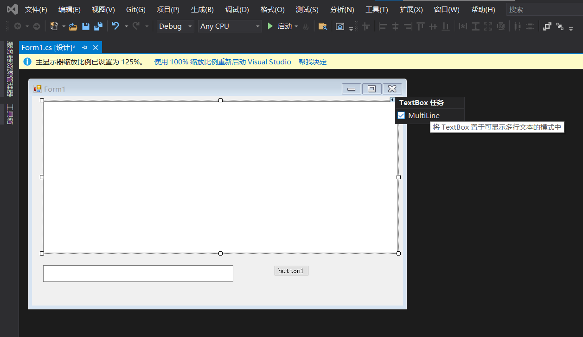Click the Align Lefts layout icon
The image size is (583, 337).
(383, 26)
